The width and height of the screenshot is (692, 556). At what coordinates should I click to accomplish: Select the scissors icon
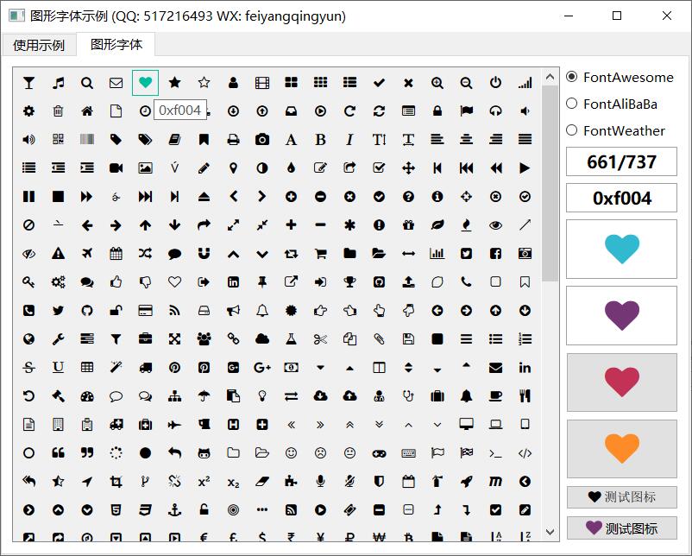[x=320, y=339]
